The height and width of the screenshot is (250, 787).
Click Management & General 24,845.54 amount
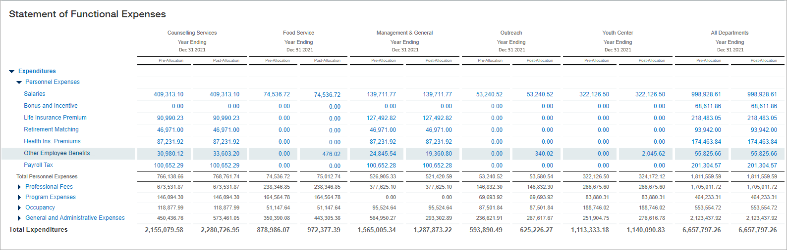click(x=383, y=154)
